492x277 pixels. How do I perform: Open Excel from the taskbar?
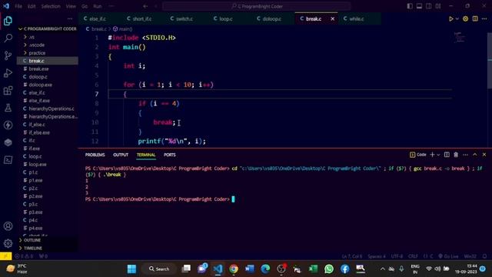(313, 269)
